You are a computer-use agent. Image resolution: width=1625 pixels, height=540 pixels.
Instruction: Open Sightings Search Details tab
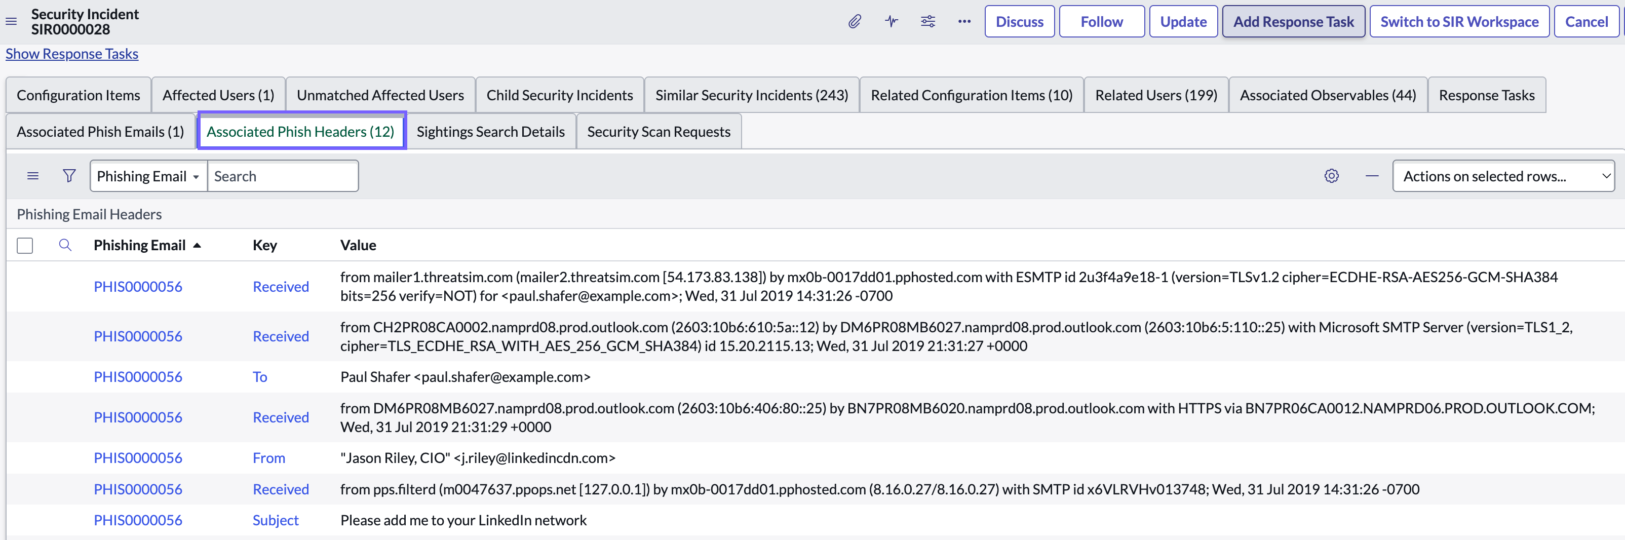(490, 132)
